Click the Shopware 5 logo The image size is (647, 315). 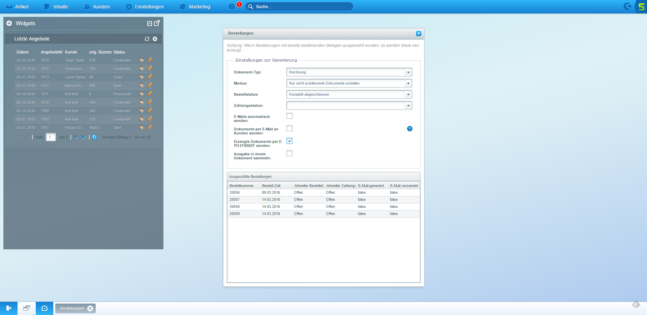coord(641,6)
